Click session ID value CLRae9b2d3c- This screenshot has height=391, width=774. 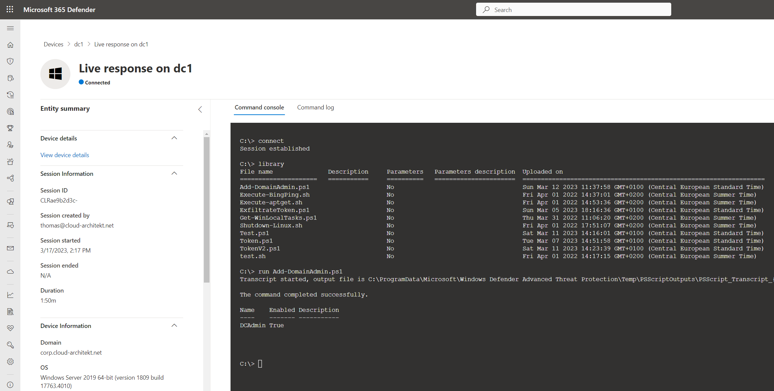point(59,201)
